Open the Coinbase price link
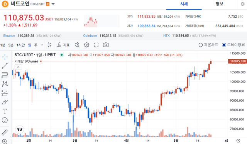 [x=90, y=36]
